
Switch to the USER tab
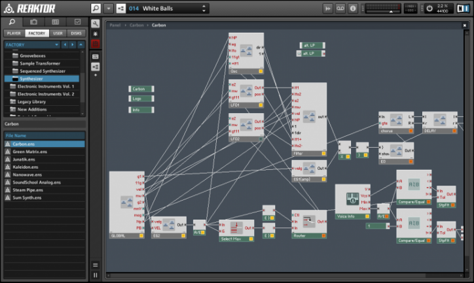[x=58, y=33]
